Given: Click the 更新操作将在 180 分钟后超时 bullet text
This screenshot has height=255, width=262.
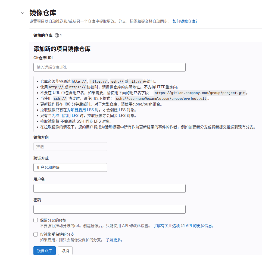Looking at the screenshot, I should [x=101, y=104].
